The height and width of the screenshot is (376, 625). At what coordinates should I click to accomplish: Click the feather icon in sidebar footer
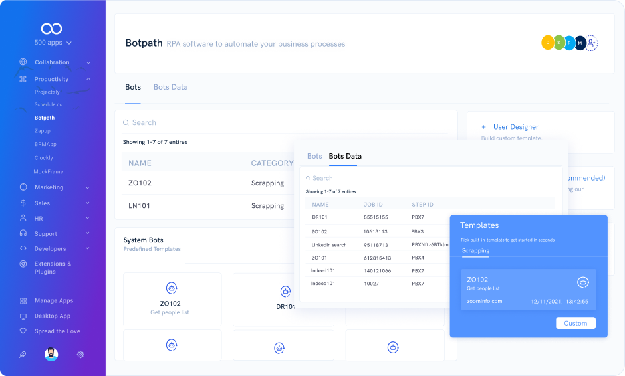pyautogui.click(x=23, y=355)
